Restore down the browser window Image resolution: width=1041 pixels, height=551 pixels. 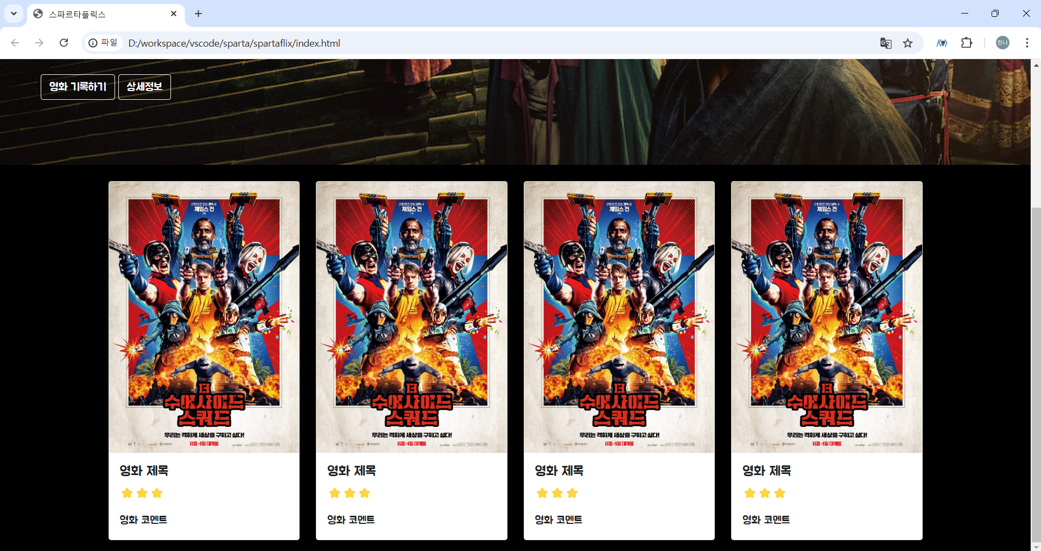(995, 14)
